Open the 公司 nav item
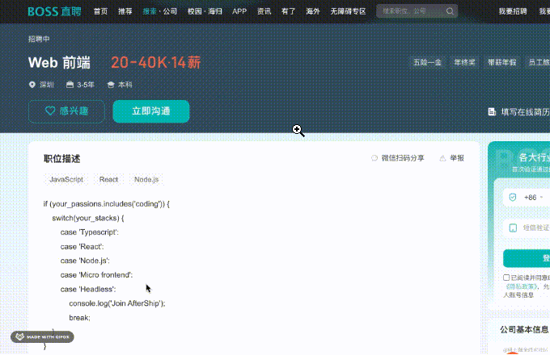 click(x=170, y=11)
